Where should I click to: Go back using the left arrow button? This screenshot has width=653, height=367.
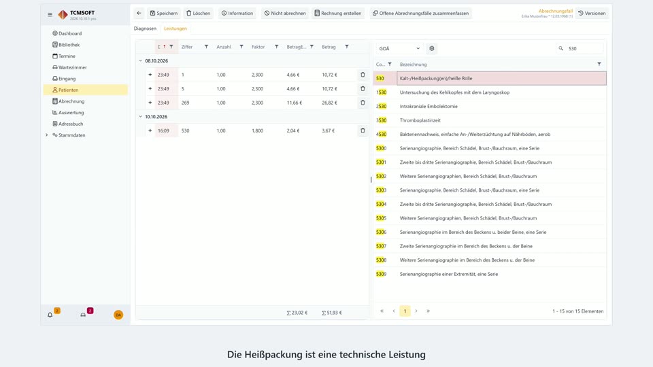pyautogui.click(x=139, y=14)
